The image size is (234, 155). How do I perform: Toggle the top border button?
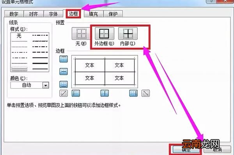click(64, 59)
